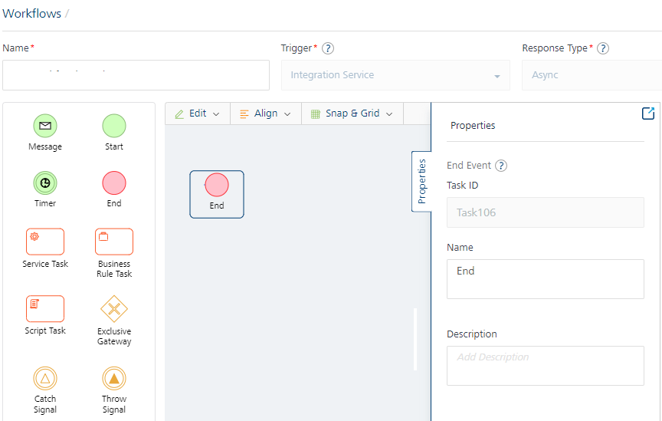Select the Catch Signal event icon
This screenshot has height=421, width=662.
[45, 378]
